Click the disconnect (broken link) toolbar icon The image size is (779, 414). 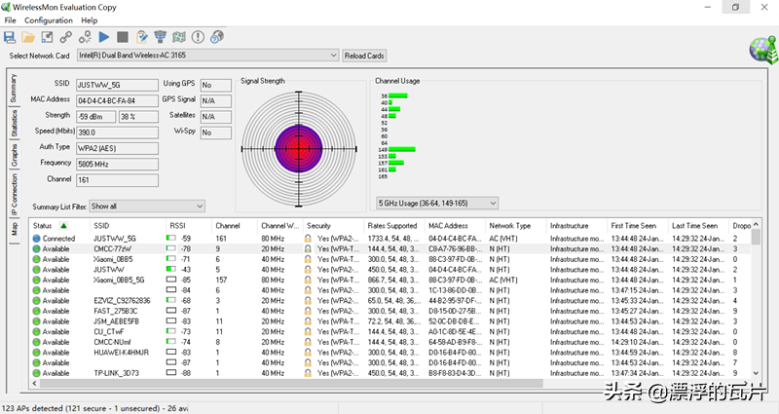pyautogui.click(x=85, y=37)
